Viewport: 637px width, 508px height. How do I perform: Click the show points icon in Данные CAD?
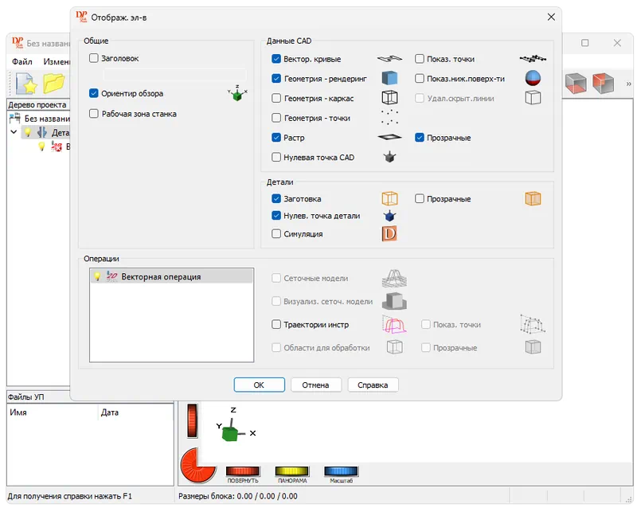533,59
